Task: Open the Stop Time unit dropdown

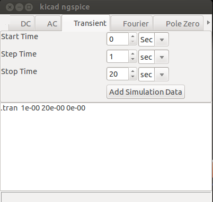Action: click(x=154, y=75)
